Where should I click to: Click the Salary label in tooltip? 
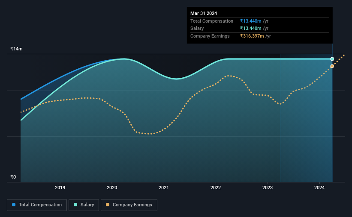(197, 29)
